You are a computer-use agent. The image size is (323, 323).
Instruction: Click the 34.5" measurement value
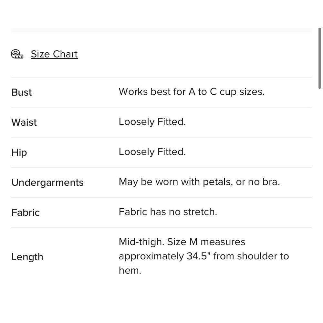[x=199, y=256]
